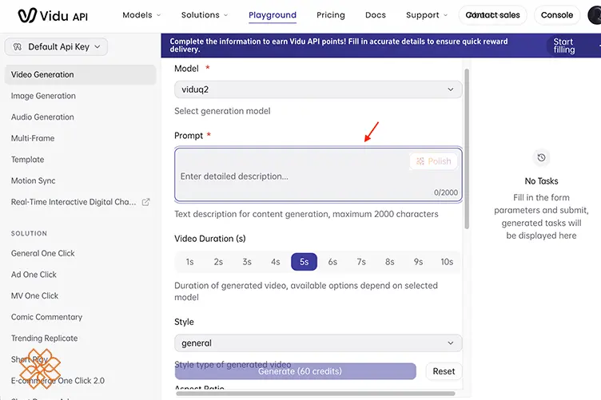The height and width of the screenshot is (400, 601).
Task: Open Template in the sidebar
Action: pyautogui.click(x=28, y=160)
